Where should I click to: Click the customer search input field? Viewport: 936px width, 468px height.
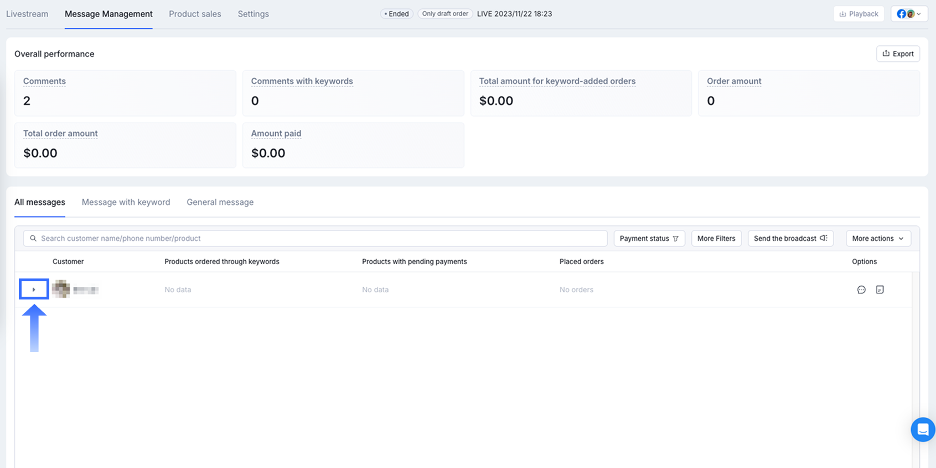click(316, 238)
